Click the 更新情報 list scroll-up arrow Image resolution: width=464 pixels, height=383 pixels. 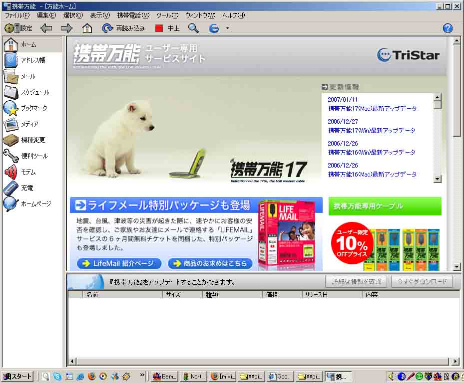[437, 97]
